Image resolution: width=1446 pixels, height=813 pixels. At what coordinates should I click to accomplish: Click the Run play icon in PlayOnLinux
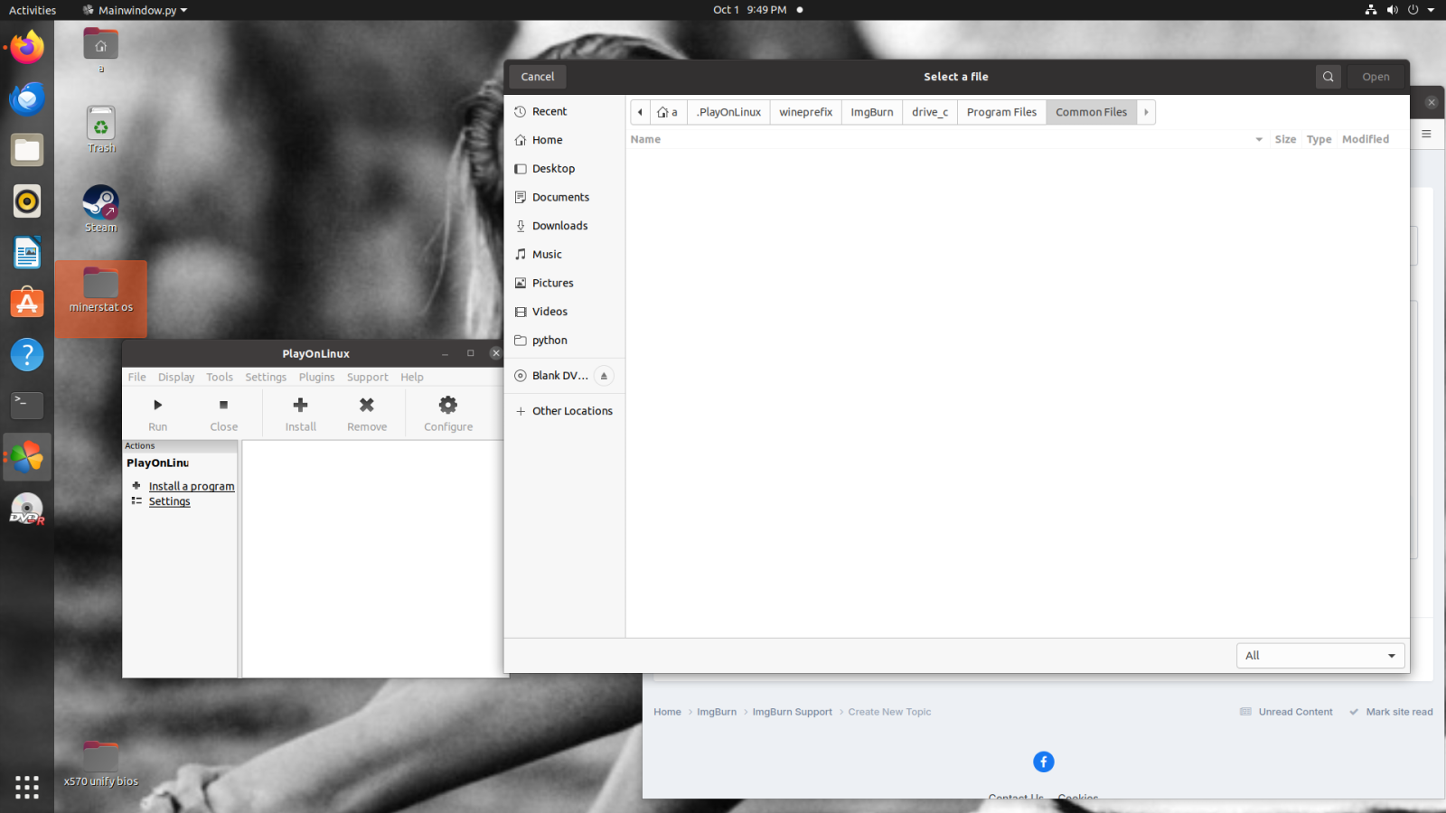158,405
